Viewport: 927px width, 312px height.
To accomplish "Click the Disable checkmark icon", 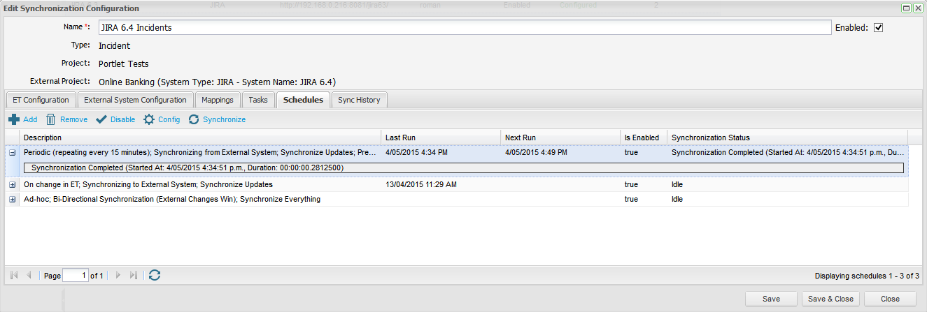I will [x=101, y=119].
